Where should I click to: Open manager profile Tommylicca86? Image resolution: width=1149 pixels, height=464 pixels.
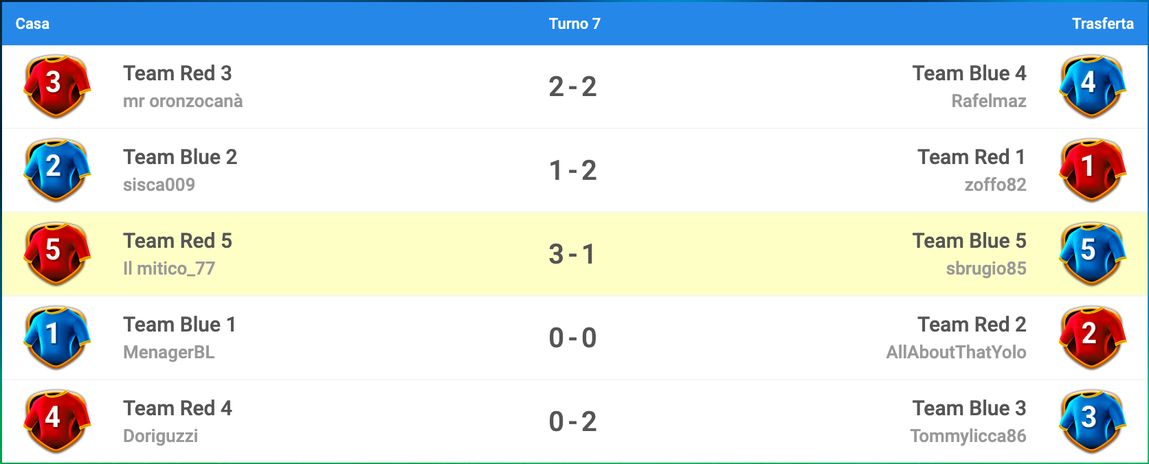point(968,437)
